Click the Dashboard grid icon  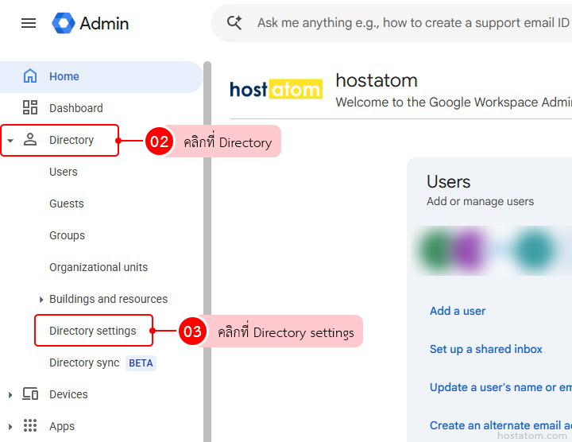[x=30, y=107]
